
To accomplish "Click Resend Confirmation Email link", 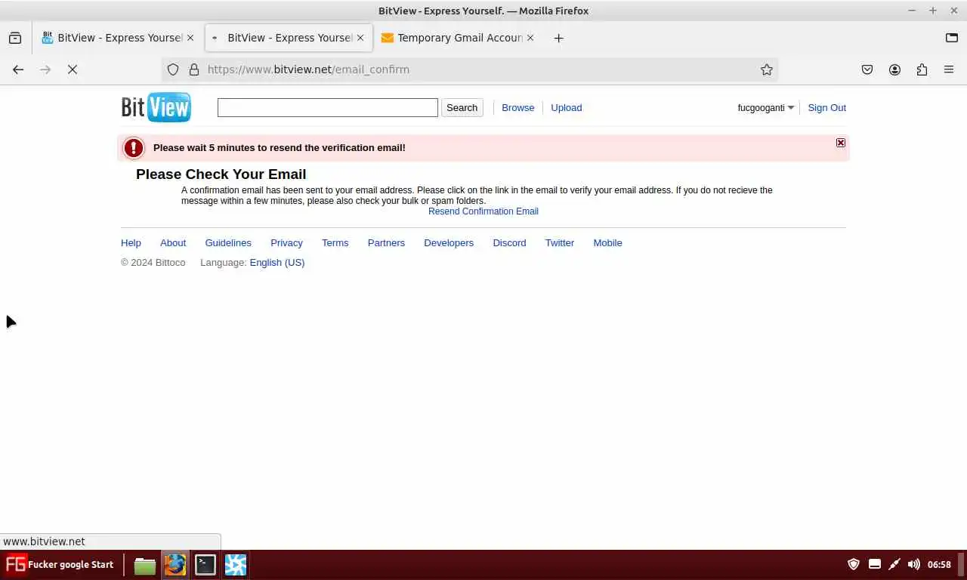I will [x=483, y=211].
